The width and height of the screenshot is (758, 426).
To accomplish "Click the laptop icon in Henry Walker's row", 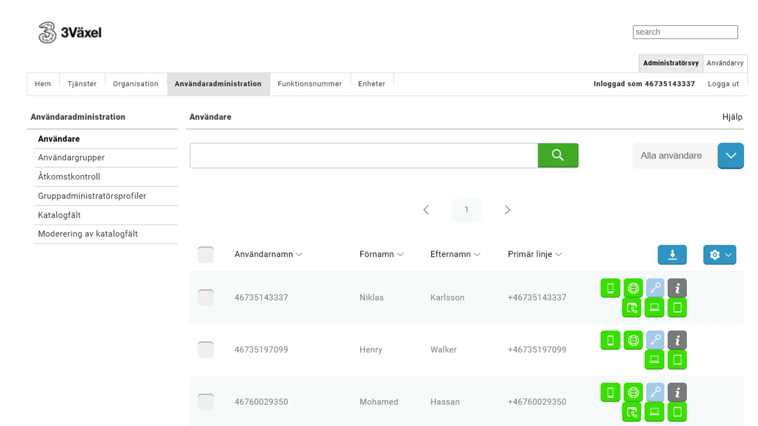I will click(654, 360).
